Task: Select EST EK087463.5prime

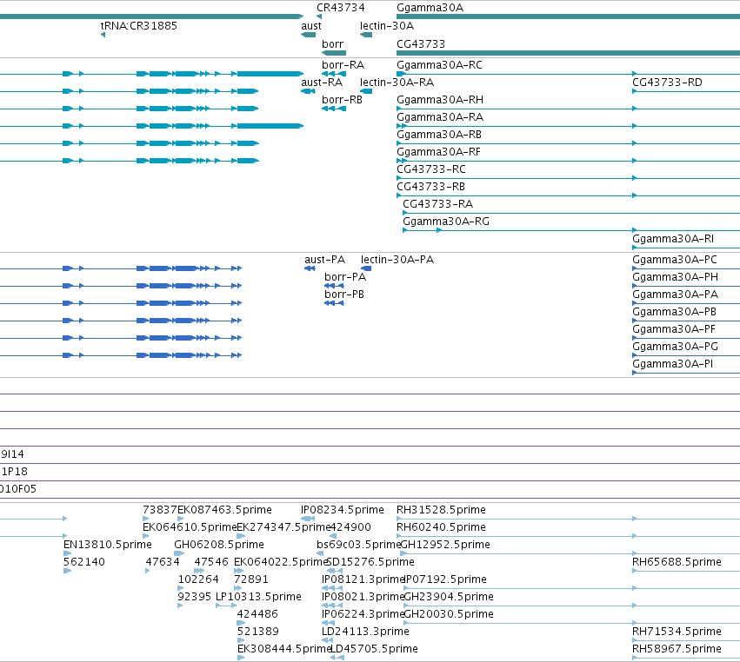Action: pyautogui.click(x=224, y=510)
